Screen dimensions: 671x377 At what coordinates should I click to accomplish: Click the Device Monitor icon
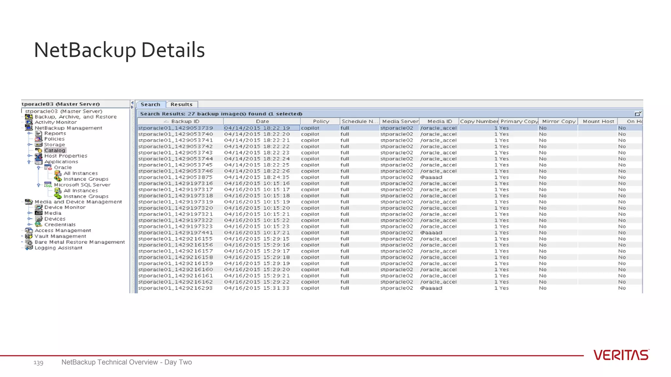point(39,207)
